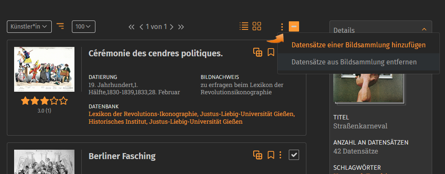Click the three-dot menu in the top toolbar
This screenshot has height=174, width=445.
282,27
